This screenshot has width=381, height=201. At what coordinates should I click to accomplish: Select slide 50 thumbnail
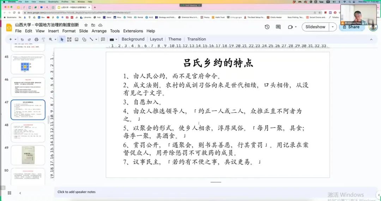28,177
